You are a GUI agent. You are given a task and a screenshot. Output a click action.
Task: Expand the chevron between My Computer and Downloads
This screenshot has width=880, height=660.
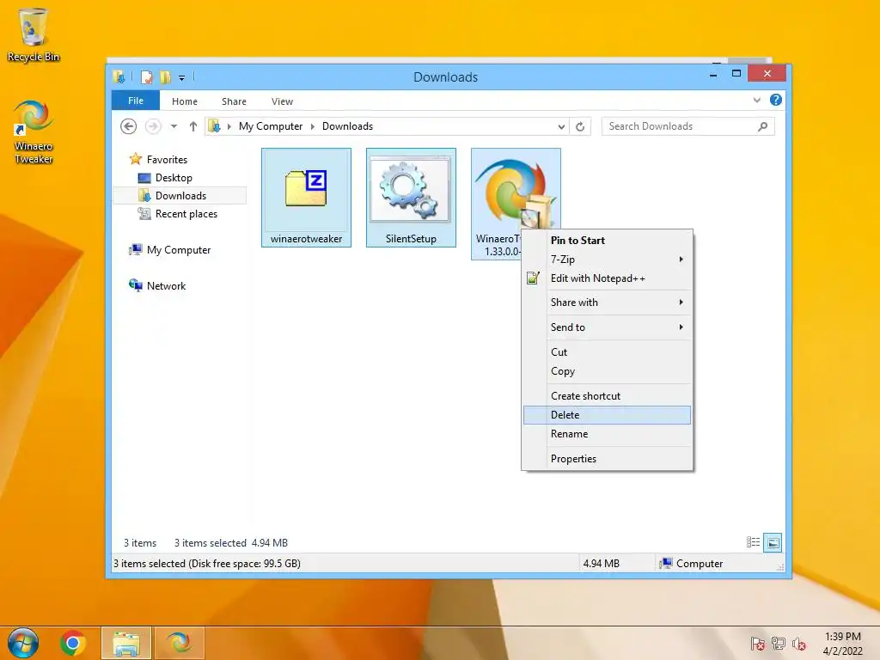(x=313, y=126)
